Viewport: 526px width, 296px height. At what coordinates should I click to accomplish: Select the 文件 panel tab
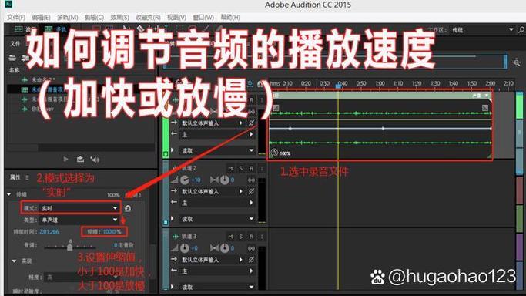click(x=15, y=44)
